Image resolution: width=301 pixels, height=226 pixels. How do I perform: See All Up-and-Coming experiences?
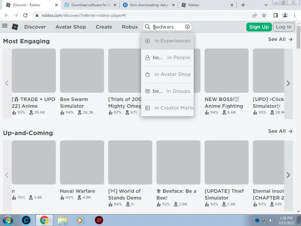[x=280, y=131]
